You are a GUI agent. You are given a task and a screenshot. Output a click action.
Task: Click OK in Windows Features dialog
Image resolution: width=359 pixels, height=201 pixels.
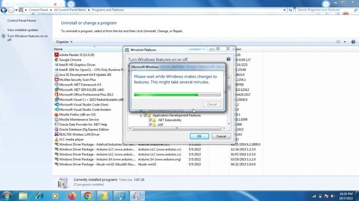click(199, 136)
